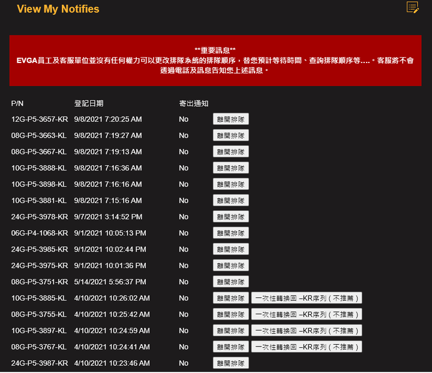Image resolution: width=432 pixels, height=373 pixels.
Task: Click date 4/10/2021 10:24:59 AM
Action: pos(112,331)
